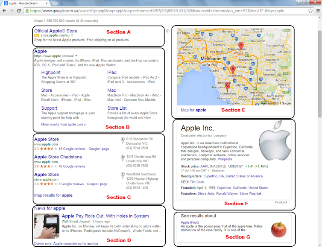322x248 pixels.
Task: Click marker C beside Westfield Southland
Action: pos(123,176)
